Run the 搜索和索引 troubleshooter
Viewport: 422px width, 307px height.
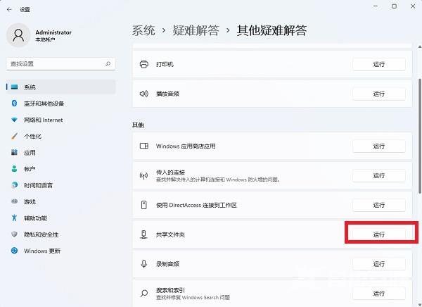[379, 293]
